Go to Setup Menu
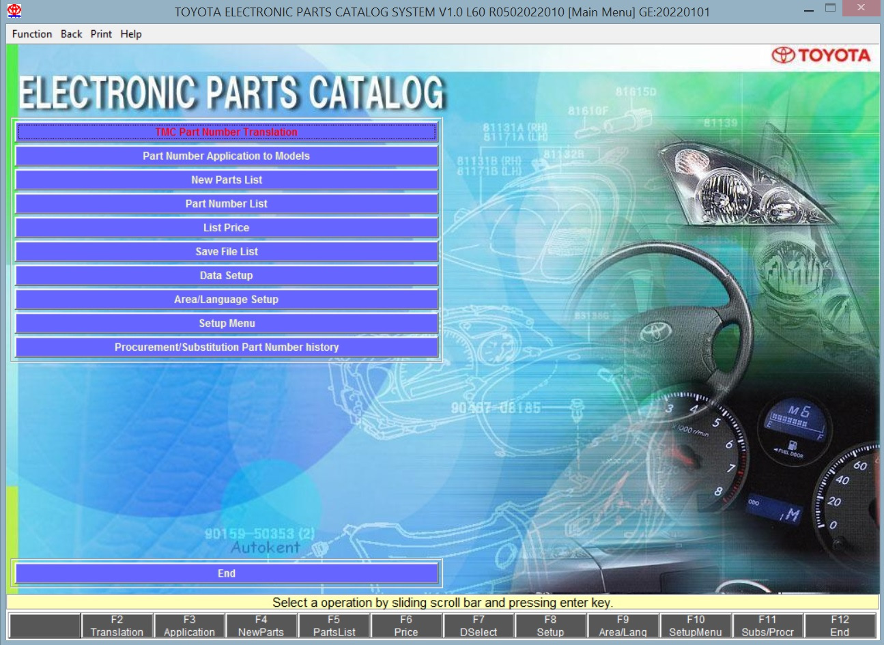The image size is (884, 645). point(226,323)
